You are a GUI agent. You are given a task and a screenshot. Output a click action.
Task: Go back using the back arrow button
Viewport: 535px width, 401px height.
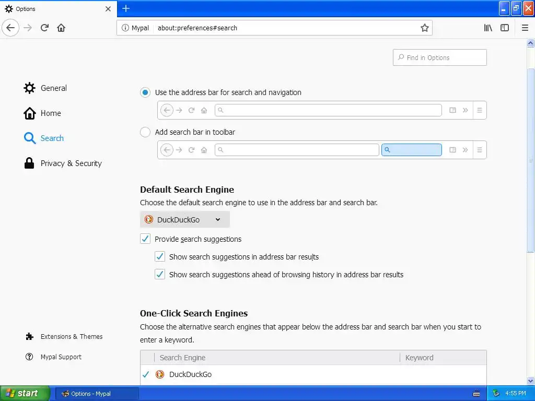tap(10, 28)
